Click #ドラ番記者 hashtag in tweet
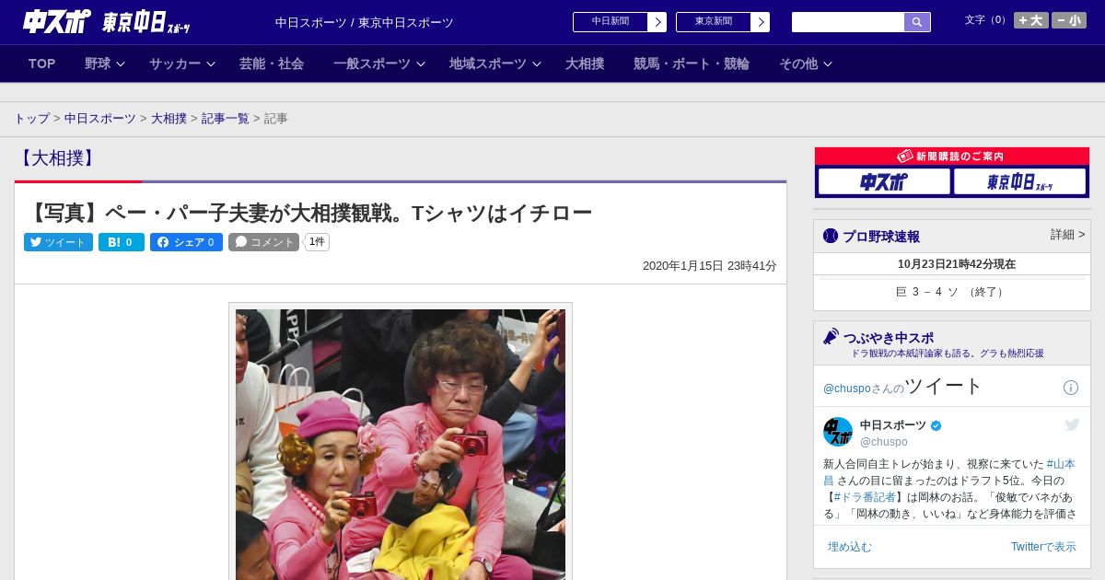Image resolution: width=1105 pixels, height=580 pixels. coord(864,497)
